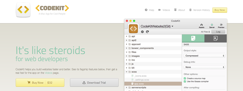Select the app.scss file row
The width and height of the screenshot is (243, 91).
pos(153,84)
